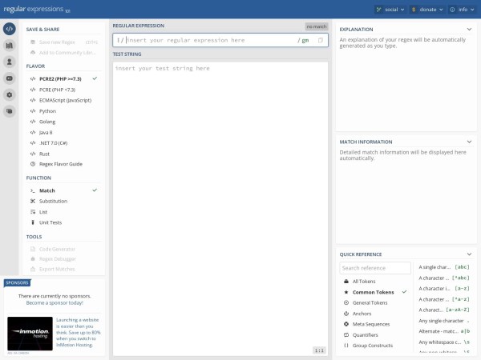
Task: Open settings gear icon in sidebar
Action: pyautogui.click(x=10, y=94)
